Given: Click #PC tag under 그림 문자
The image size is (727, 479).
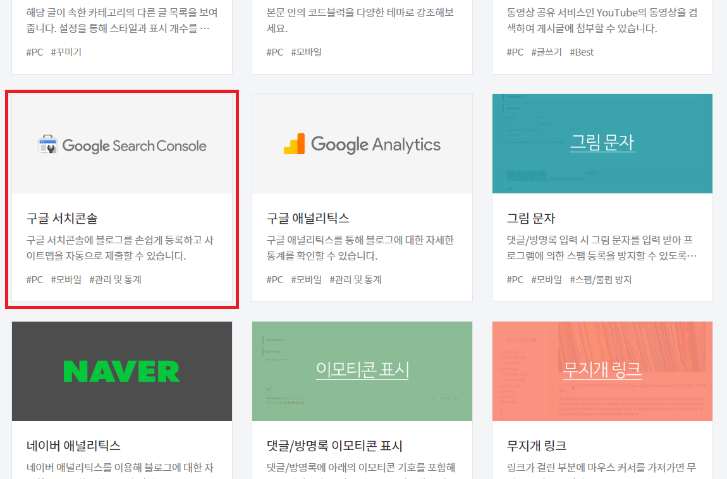Looking at the screenshot, I should pos(515,279).
